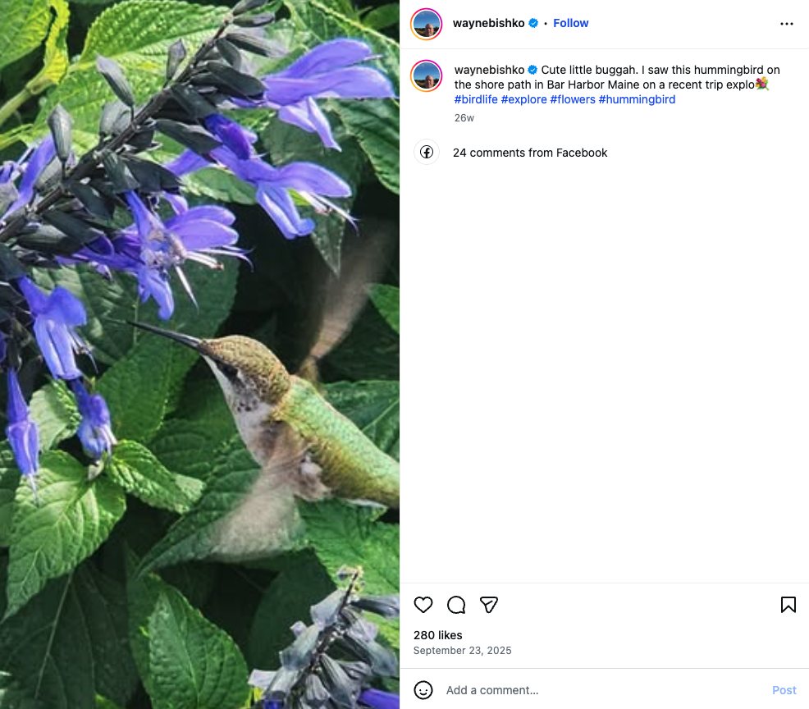Screen dimensions: 809x709
Task: Open waynebishko username in the post header
Action: point(488,23)
